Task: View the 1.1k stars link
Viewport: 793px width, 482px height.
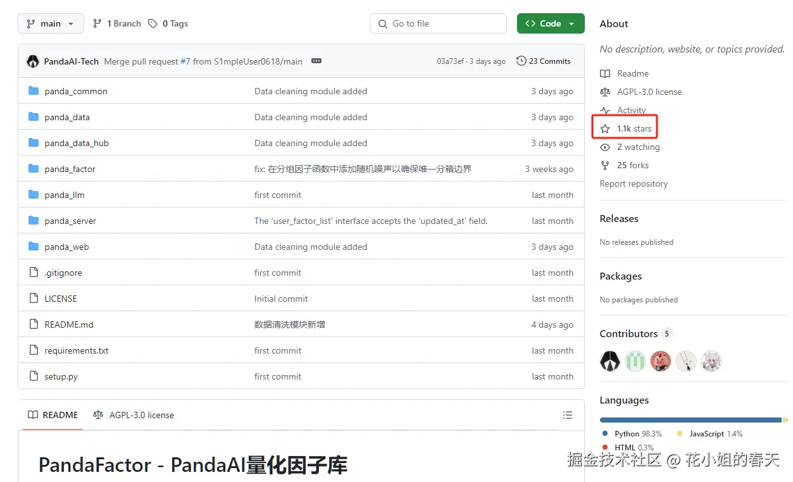Action: (634, 128)
